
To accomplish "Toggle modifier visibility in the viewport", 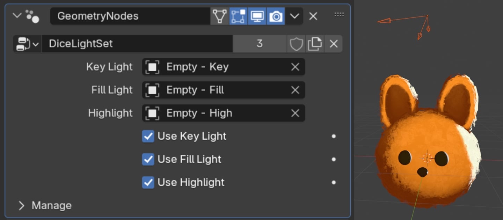I will (x=257, y=16).
